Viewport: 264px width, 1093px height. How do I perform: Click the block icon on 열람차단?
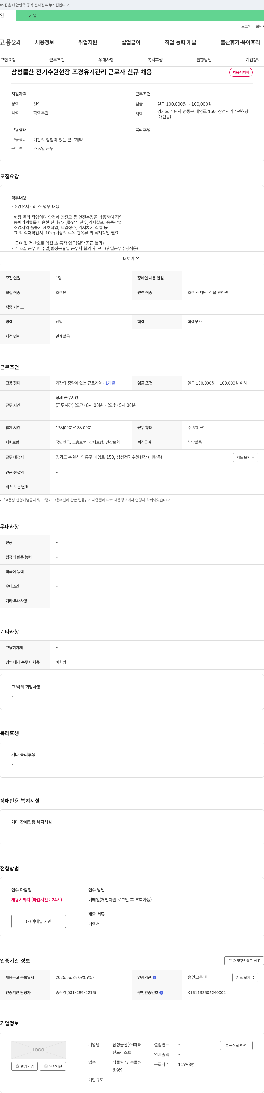pos(46,1066)
